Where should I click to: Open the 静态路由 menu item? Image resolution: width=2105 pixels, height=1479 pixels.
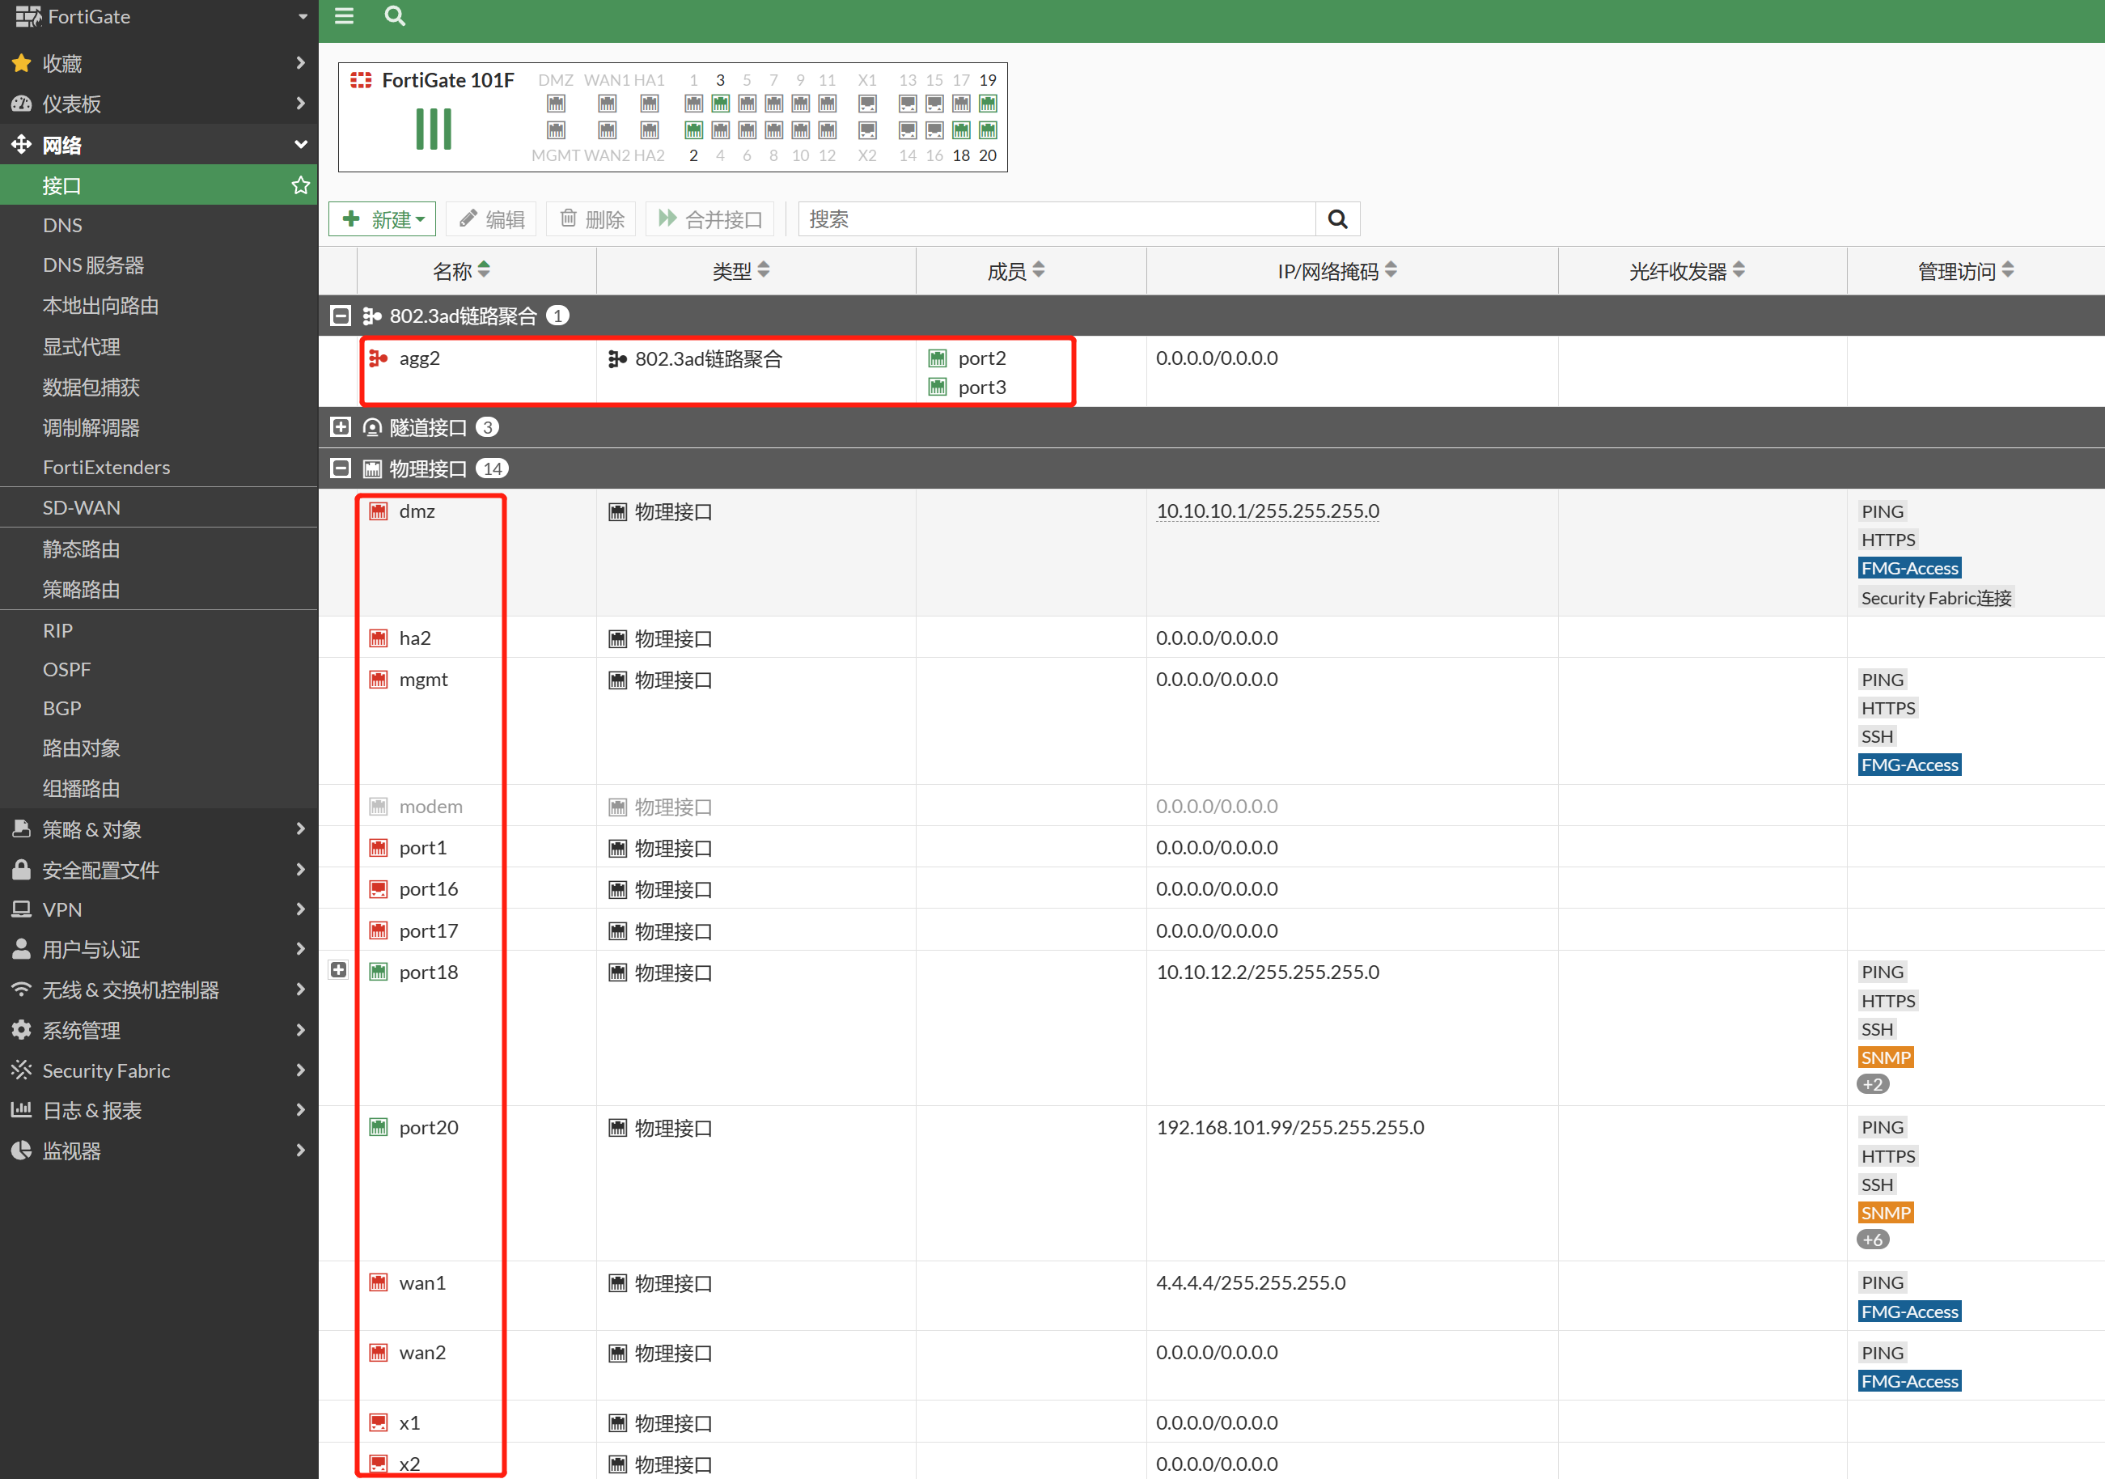82,549
